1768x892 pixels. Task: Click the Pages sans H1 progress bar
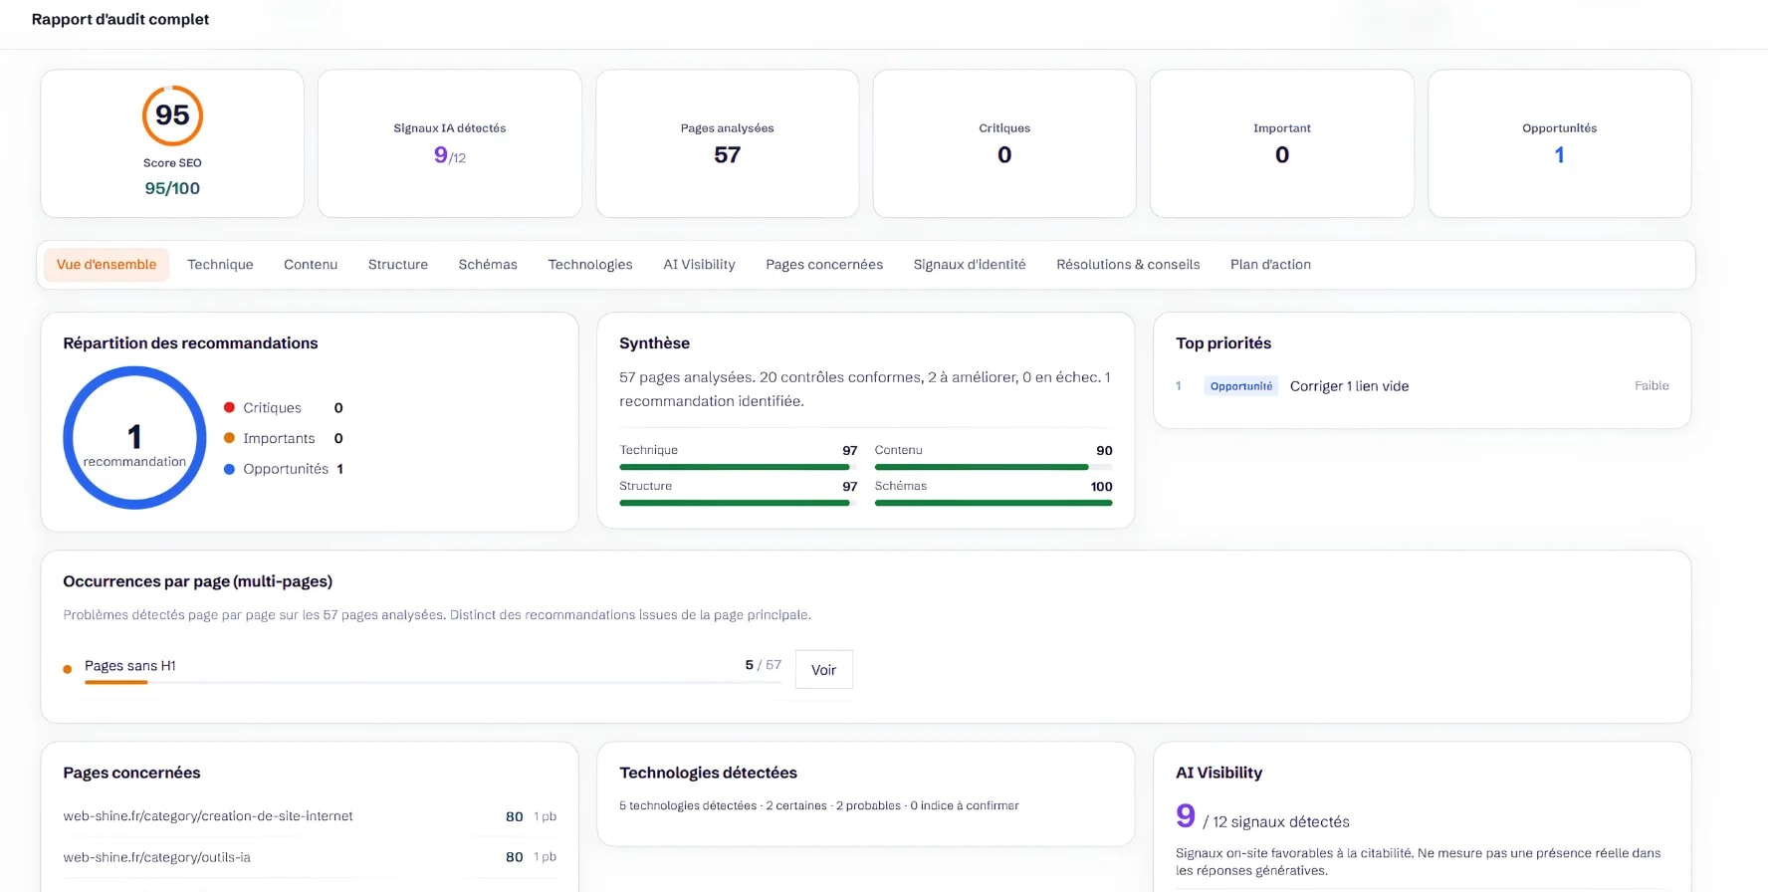click(x=433, y=683)
